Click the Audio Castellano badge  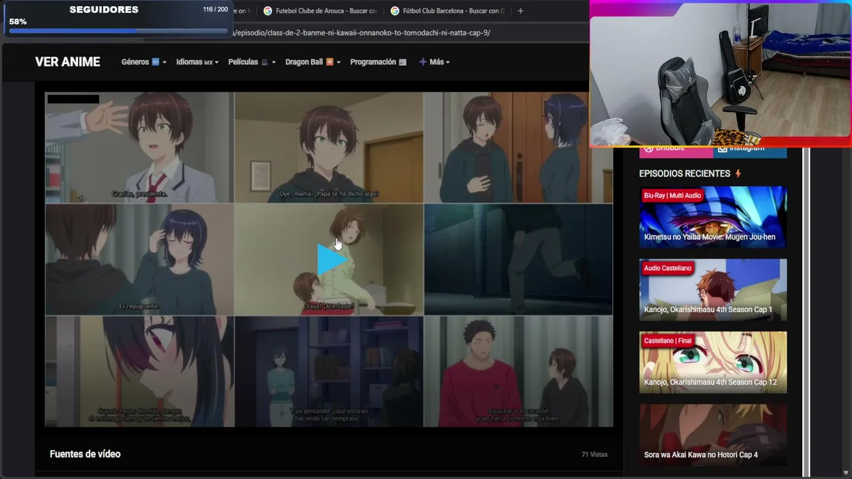(x=668, y=268)
